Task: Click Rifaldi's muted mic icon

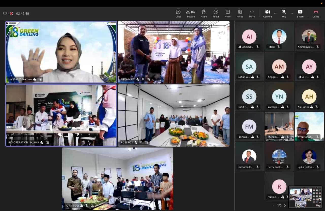Action: click(x=279, y=47)
